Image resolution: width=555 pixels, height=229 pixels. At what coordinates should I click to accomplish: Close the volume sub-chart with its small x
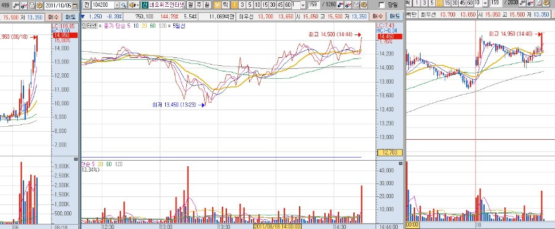tap(400, 164)
